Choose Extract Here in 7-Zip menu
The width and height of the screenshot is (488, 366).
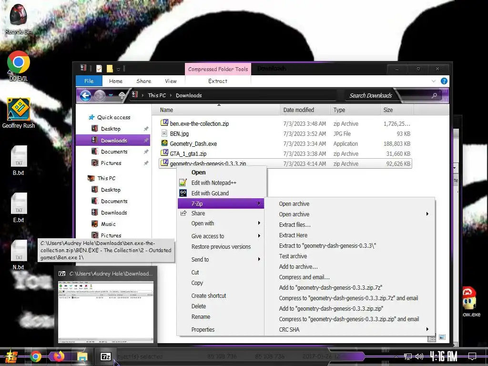[293, 235]
